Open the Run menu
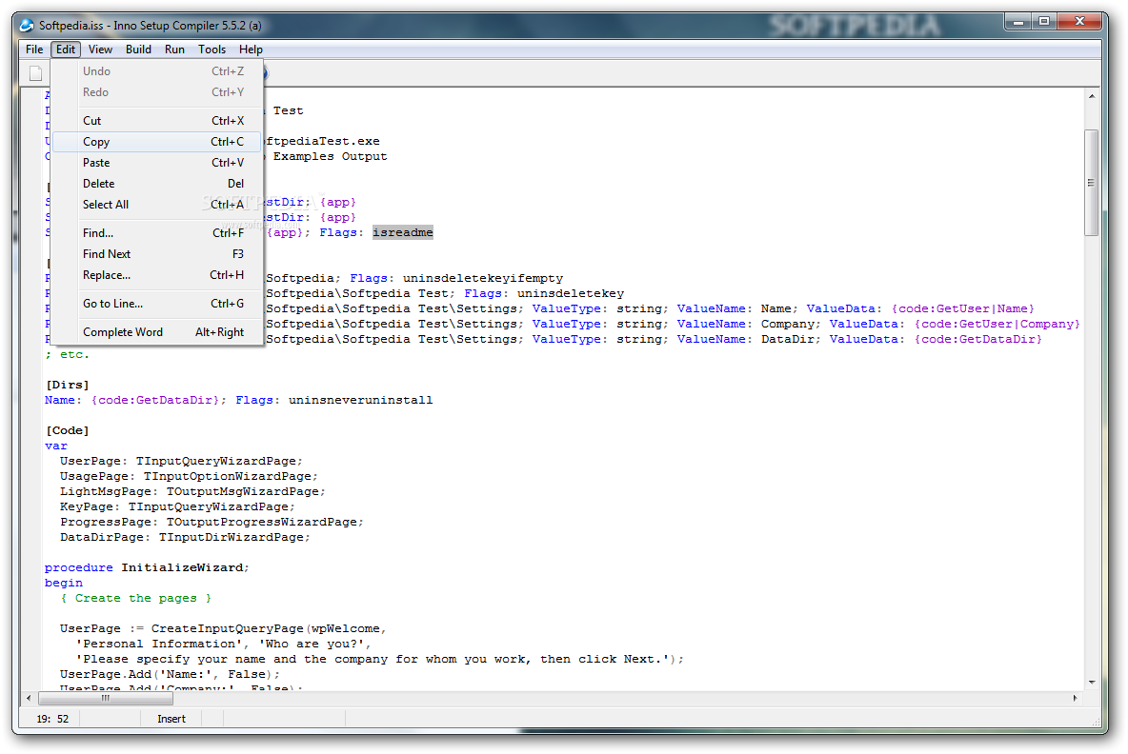The width and height of the screenshot is (1128, 754). [x=174, y=49]
